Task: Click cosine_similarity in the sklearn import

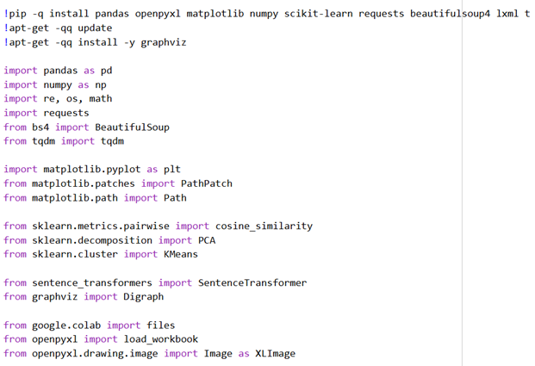Action: [263, 226]
